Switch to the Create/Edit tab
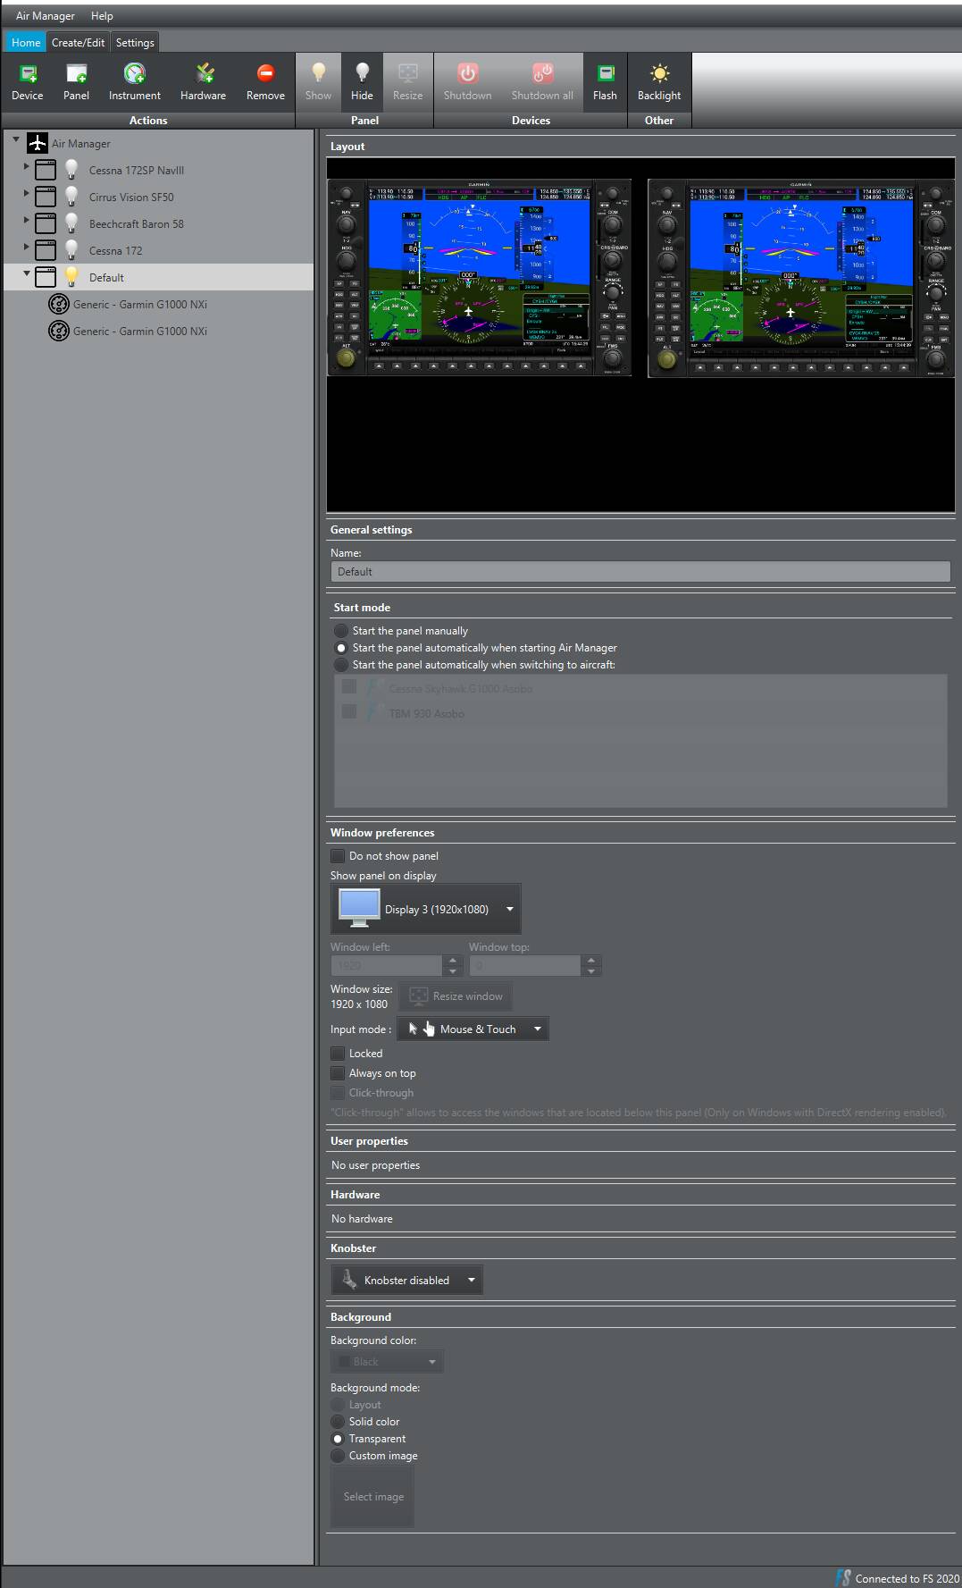 [78, 43]
